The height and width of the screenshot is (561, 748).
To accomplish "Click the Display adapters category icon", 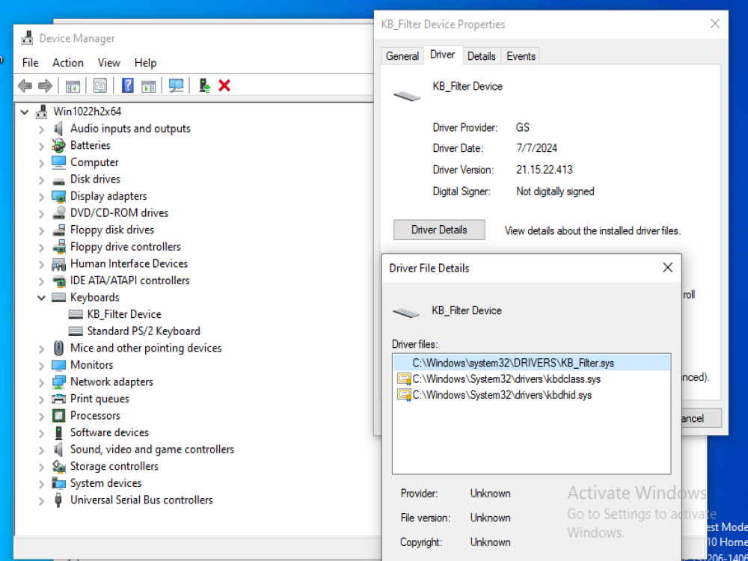I will [58, 196].
